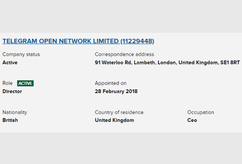The height and width of the screenshot is (164, 242).
Task: Click the Ceo occupation value
Action: pos(192,120)
